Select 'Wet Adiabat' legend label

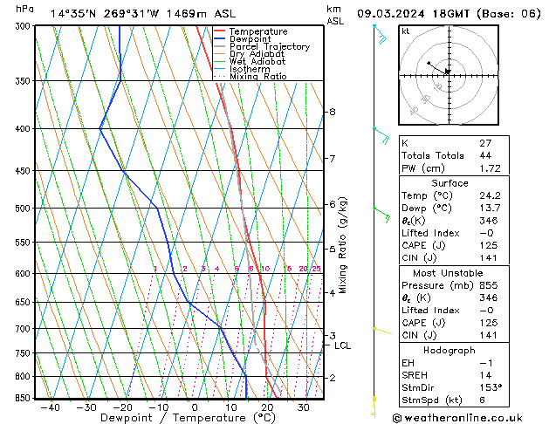click(257, 61)
